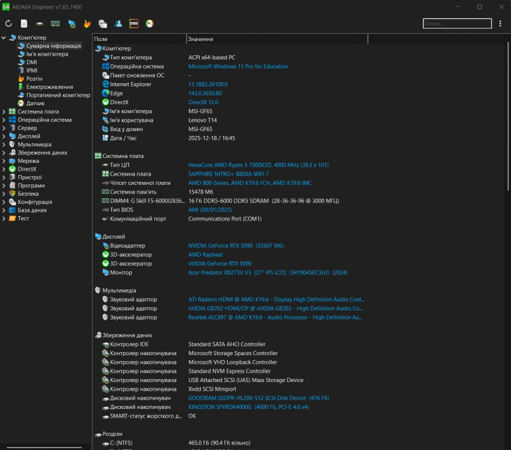Expand the Тест tree node
Screen dimensions: 511x450
point(4,219)
